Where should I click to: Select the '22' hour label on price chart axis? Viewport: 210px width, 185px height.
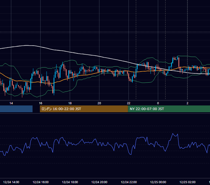tap(128, 103)
